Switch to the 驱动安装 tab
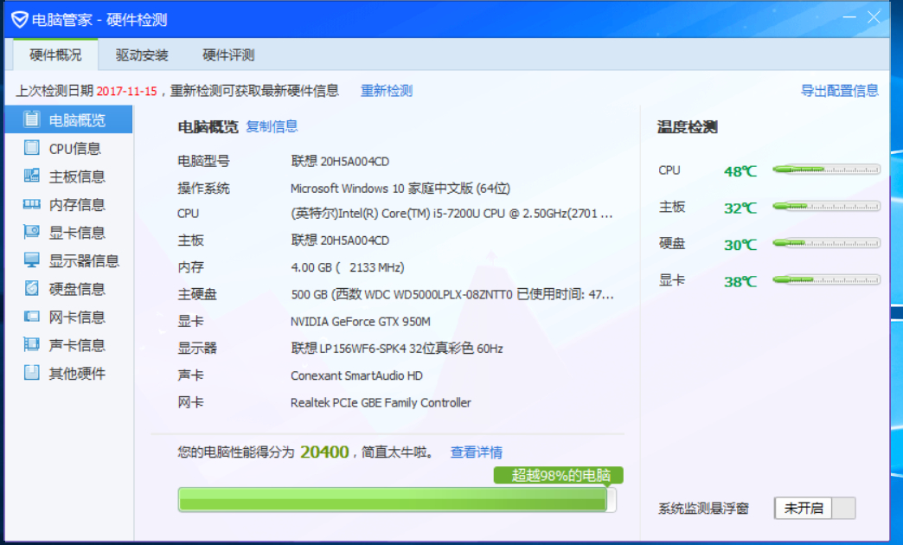This screenshot has width=903, height=545. pyautogui.click(x=142, y=54)
